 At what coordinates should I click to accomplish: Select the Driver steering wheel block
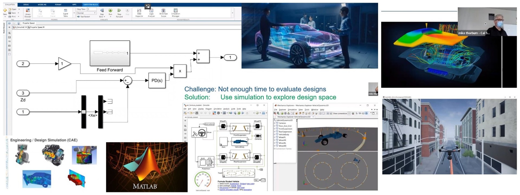click(199, 133)
